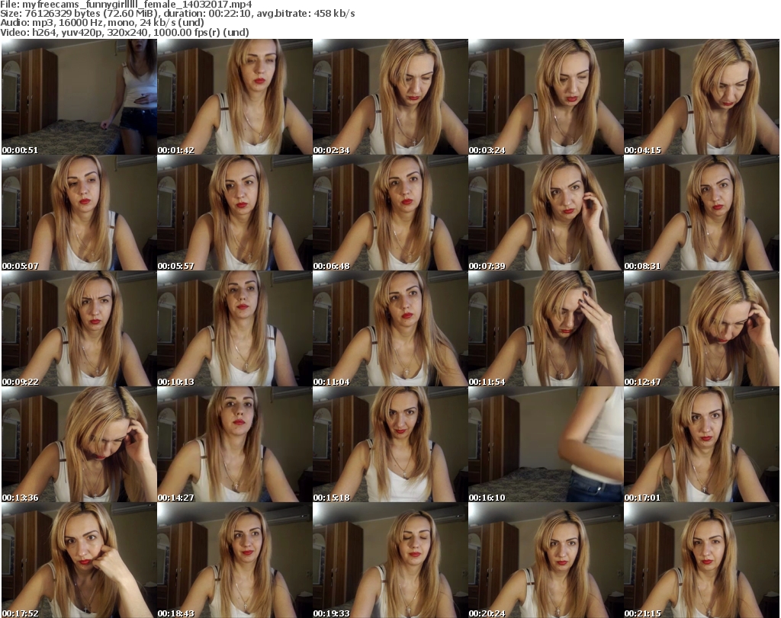
Task: Pick the frame at 00:10:13
Action: click(x=235, y=329)
